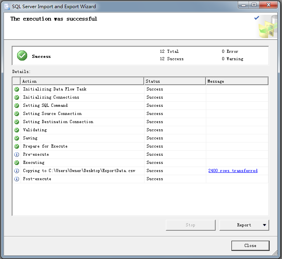
Task: Open the 2400 rows transferred link
Action: (x=233, y=170)
